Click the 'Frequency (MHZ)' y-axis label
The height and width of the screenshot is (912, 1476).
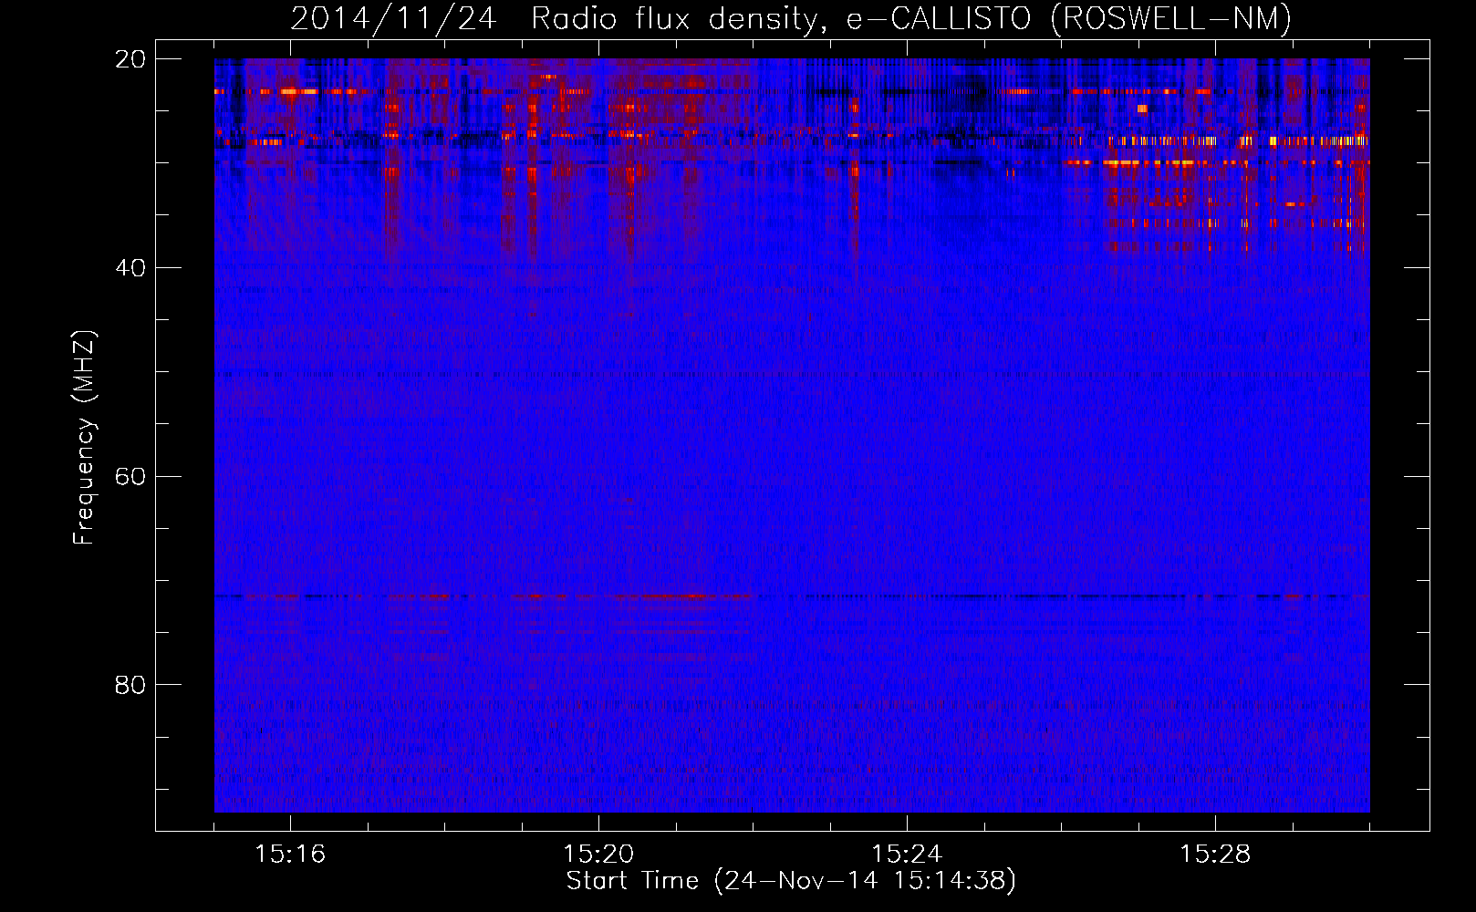click(84, 438)
